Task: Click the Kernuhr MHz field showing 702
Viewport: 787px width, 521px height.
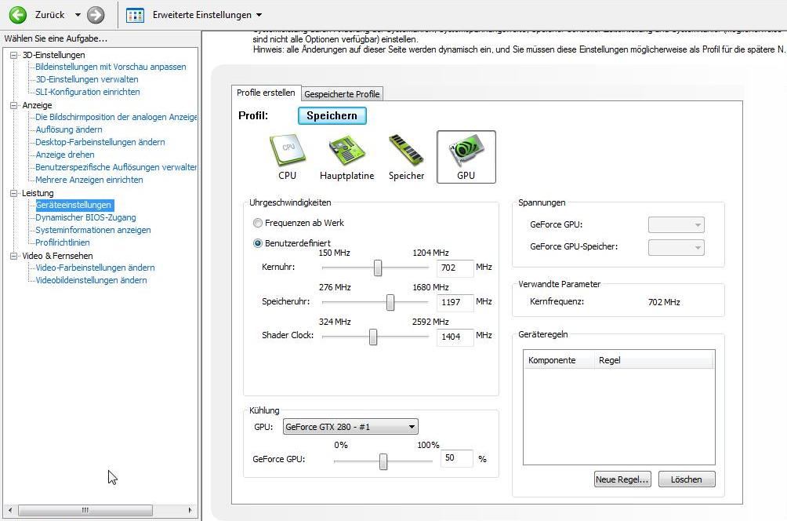Action: tap(455, 268)
